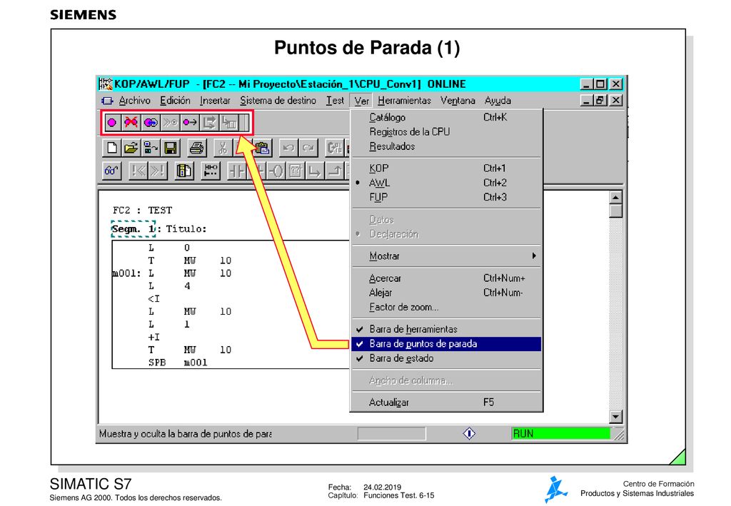Click the open branch icon
This screenshot has width=731, height=506.
click(x=315, y=171)
